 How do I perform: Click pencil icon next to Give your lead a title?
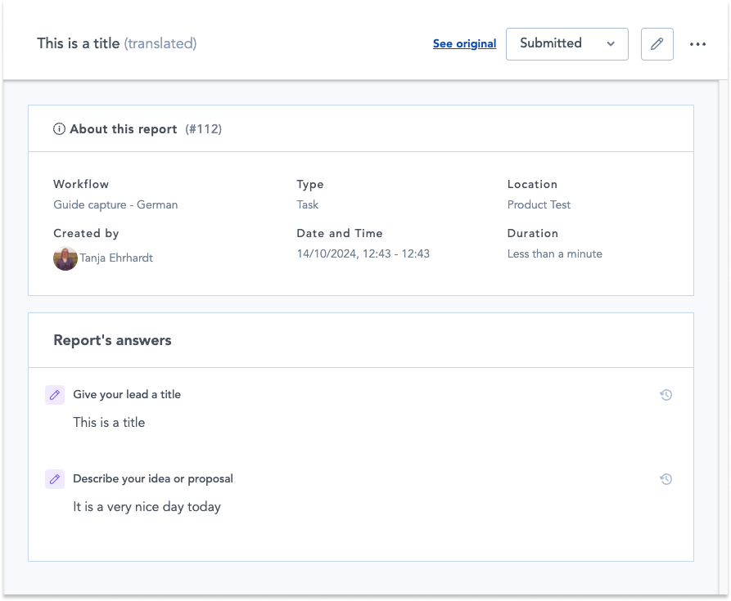(55, 395)
